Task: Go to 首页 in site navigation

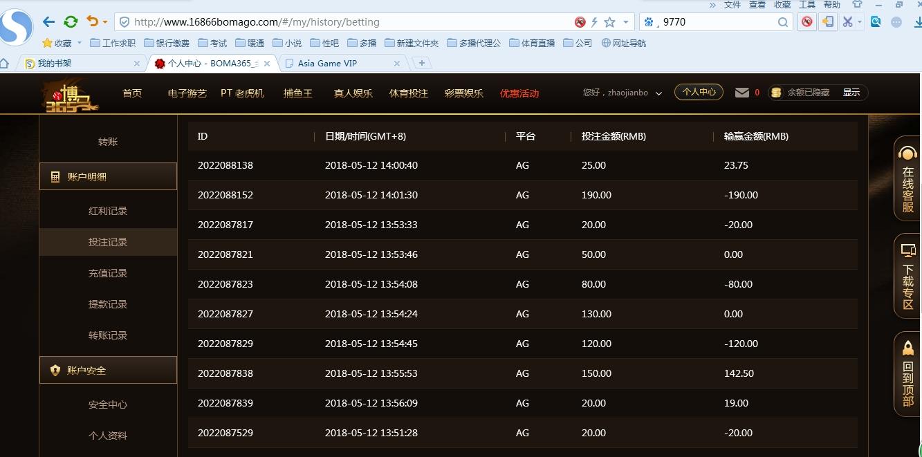Action: click(132, 93)
